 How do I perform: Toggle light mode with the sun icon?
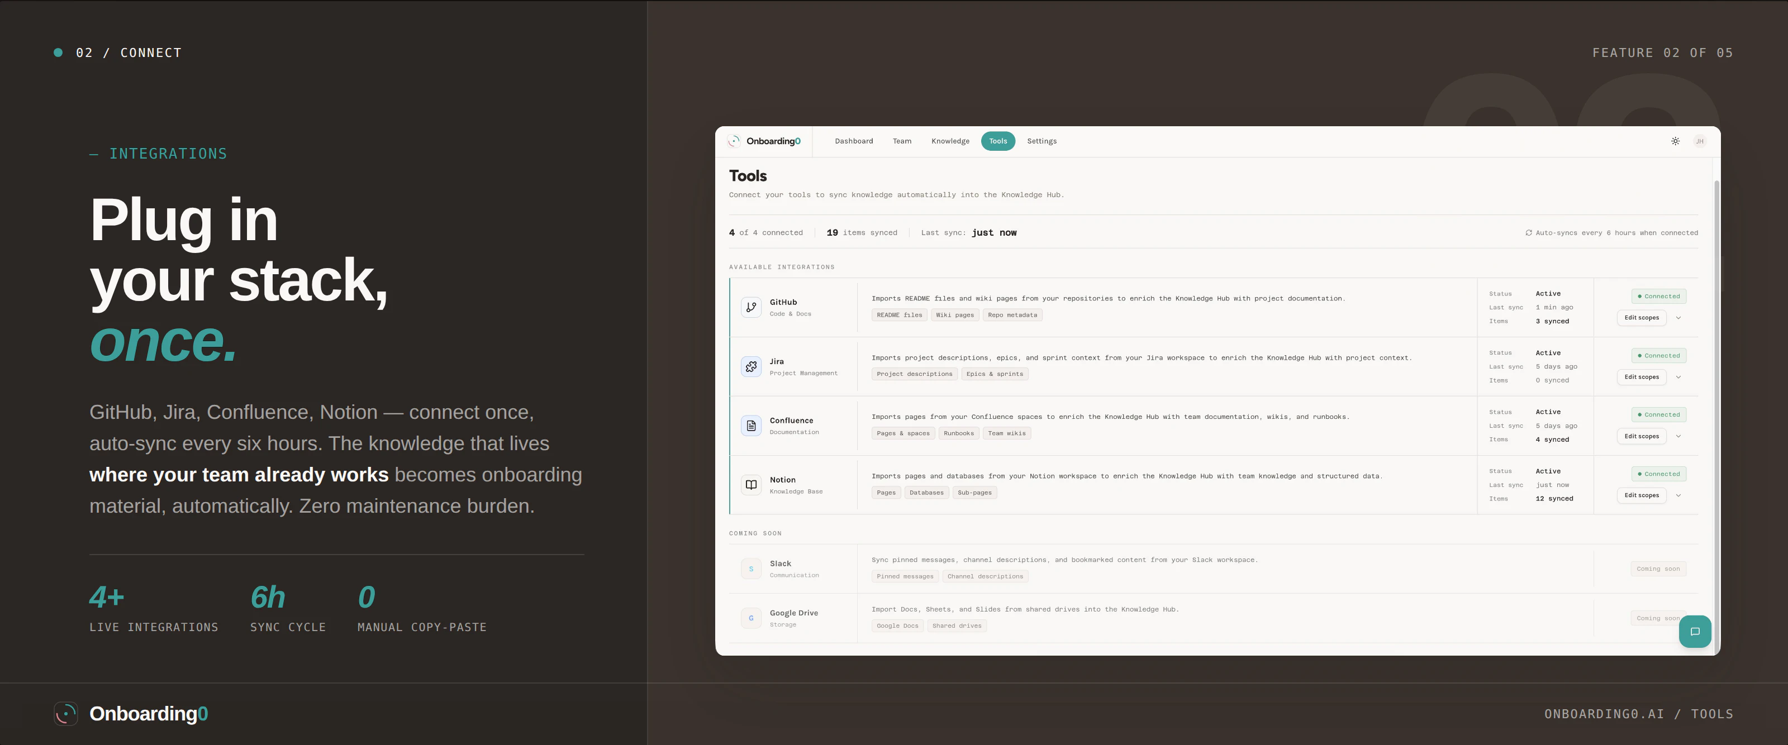coord(1675,141)
